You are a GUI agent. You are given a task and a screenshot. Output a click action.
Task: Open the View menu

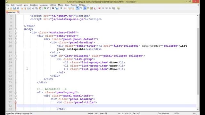pos(26,5)
